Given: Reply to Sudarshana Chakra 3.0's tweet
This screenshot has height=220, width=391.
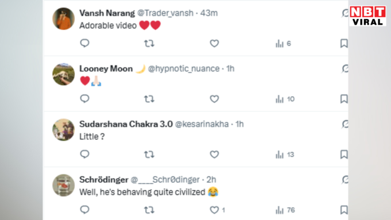Looking at the screenshot, I should pyautogui.click(x=85, y=154).
